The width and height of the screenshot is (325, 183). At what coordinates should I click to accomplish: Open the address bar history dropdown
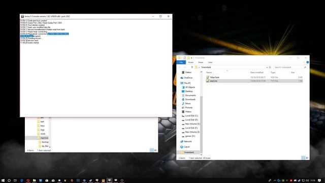click(x=267, y=67)
